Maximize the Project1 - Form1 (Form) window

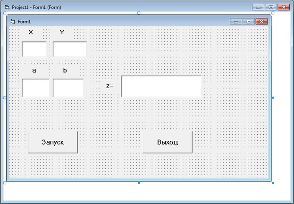tap(271, 7)
